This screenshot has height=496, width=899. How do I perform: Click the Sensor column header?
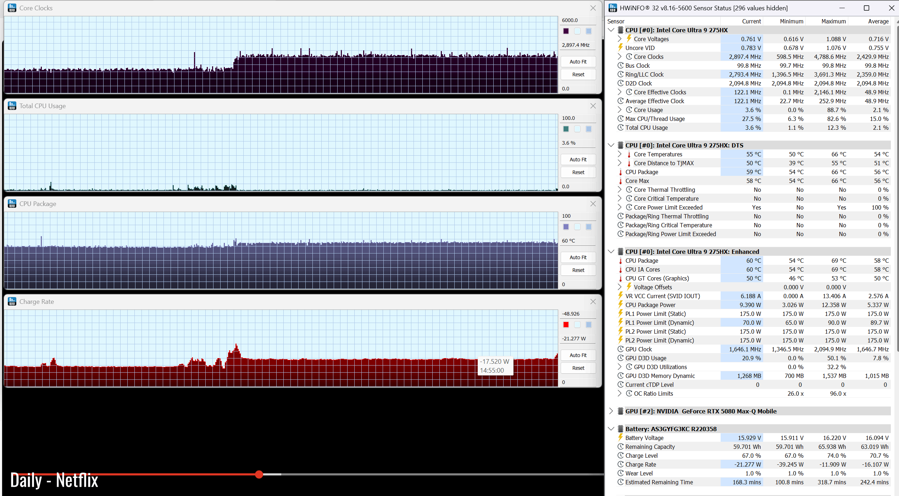tap(663, 21)
